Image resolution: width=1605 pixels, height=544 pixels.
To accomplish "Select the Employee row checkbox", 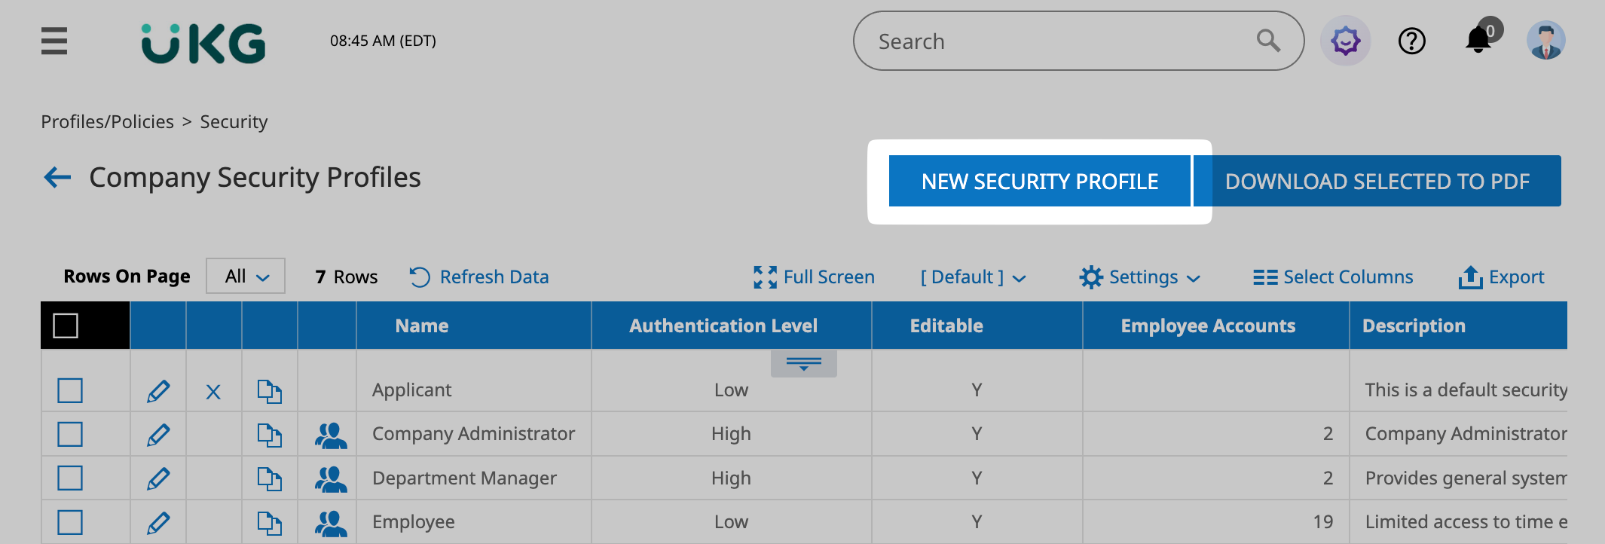I will [x=70, y=522].
